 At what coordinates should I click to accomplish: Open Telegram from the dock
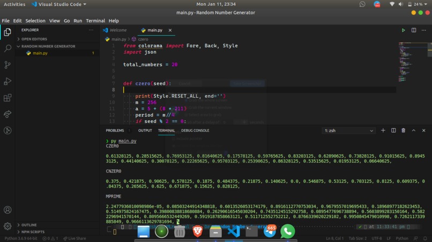(270, 231)
